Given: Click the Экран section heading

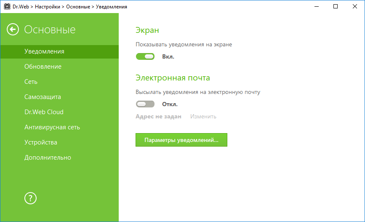Looking at the screenshot, I should [147, 30].
